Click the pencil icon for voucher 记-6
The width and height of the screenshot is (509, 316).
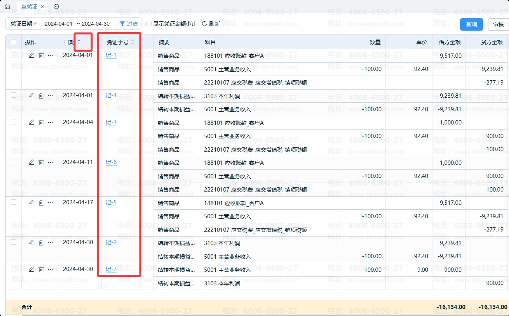click(x=31, y=162)
